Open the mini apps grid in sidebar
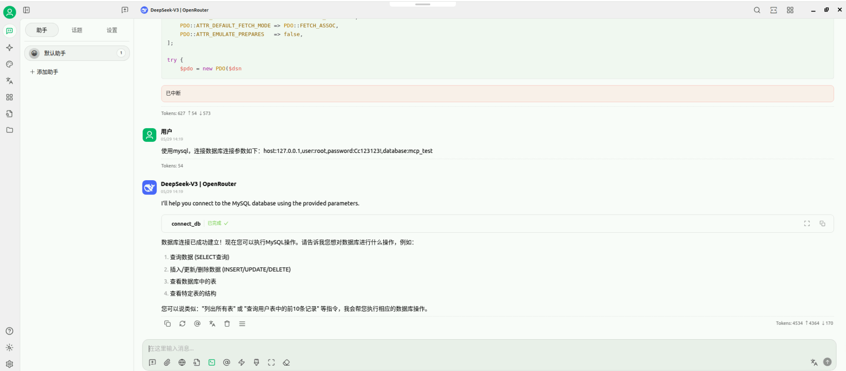The width and height of the screenshot is (846, 371). (10, 97)
